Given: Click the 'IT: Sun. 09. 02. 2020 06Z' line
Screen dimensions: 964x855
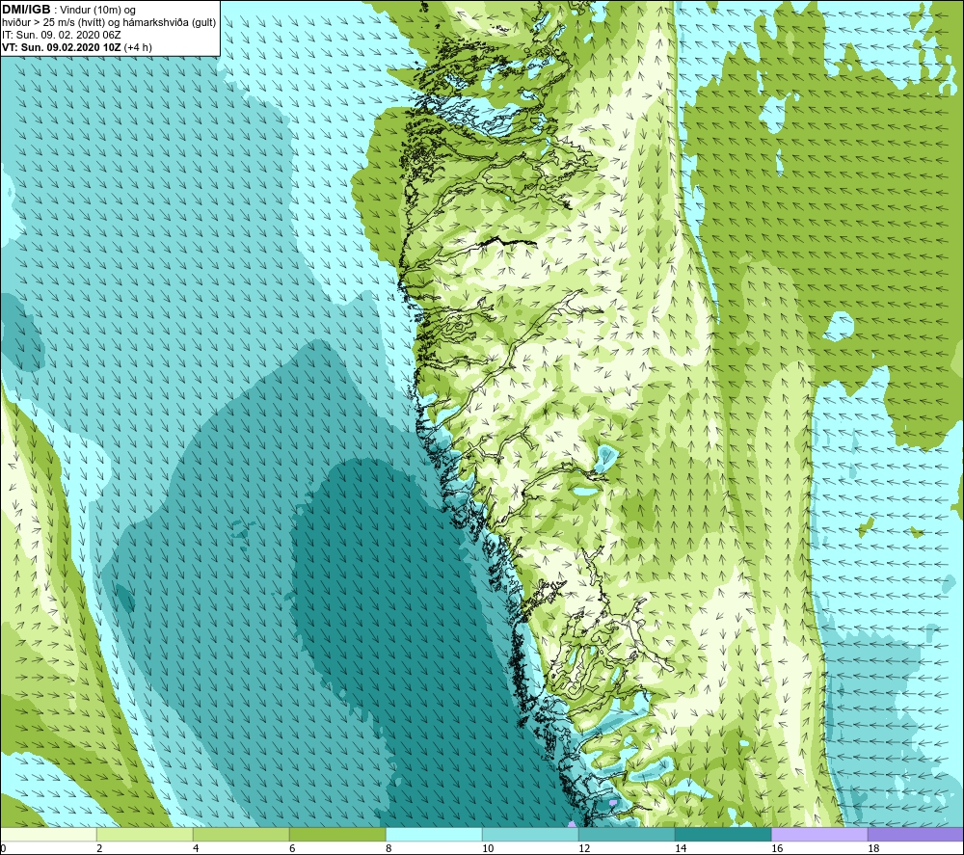Looking at the screenshot, I should [x=62, y=35].
